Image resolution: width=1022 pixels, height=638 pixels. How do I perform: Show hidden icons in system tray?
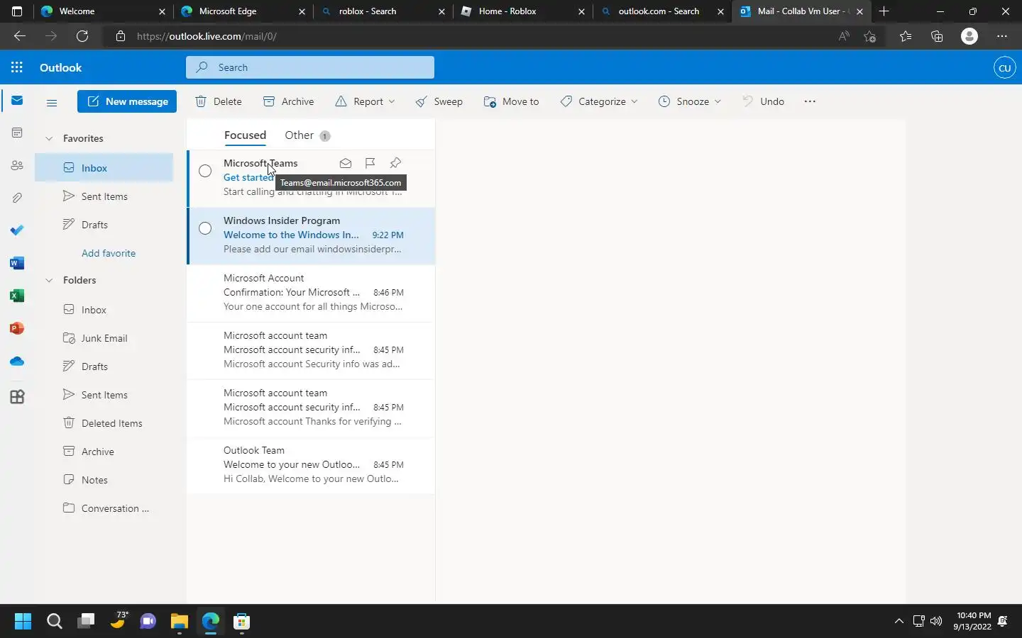(899, 622)
